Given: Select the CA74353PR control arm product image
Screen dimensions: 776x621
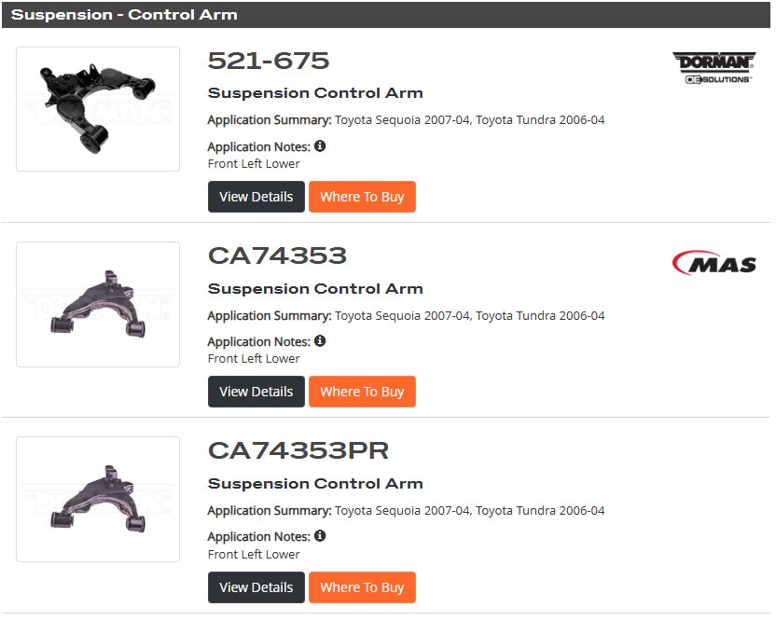Looking at the screenshot, I should (x=98, y=499).
